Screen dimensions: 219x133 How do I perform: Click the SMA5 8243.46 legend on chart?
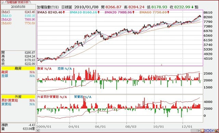click(51, 12)
